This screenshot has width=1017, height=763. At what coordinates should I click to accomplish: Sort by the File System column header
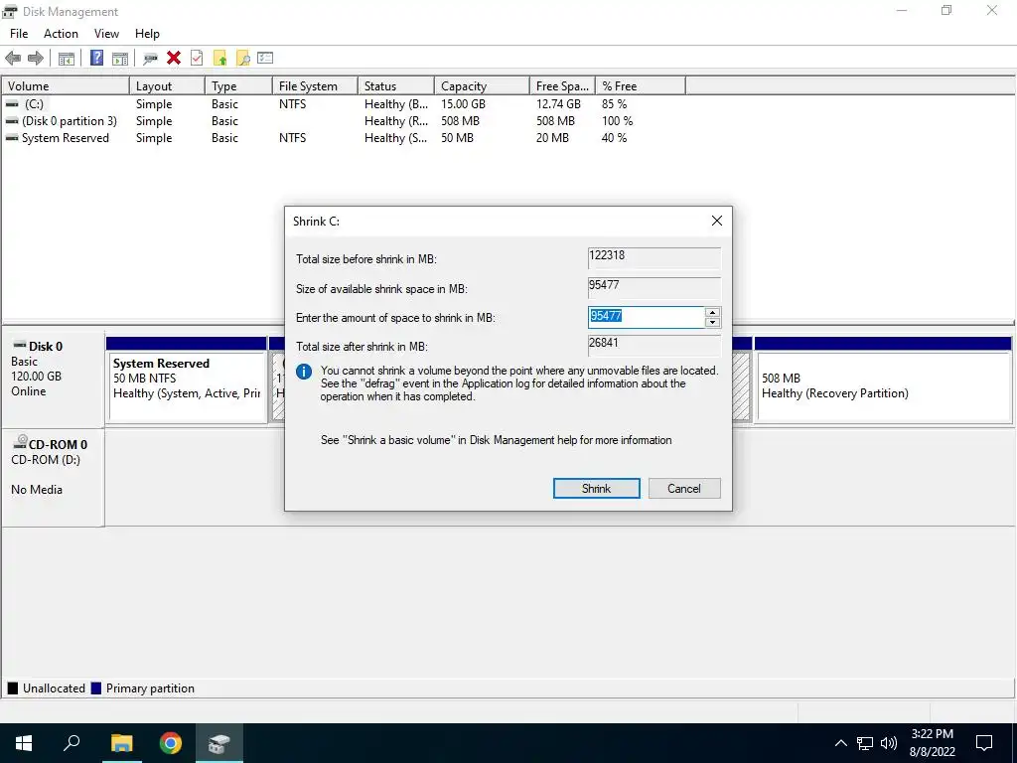[x=315, y=85]
